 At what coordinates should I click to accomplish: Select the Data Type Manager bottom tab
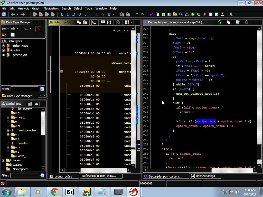click(x=19, y=96)
